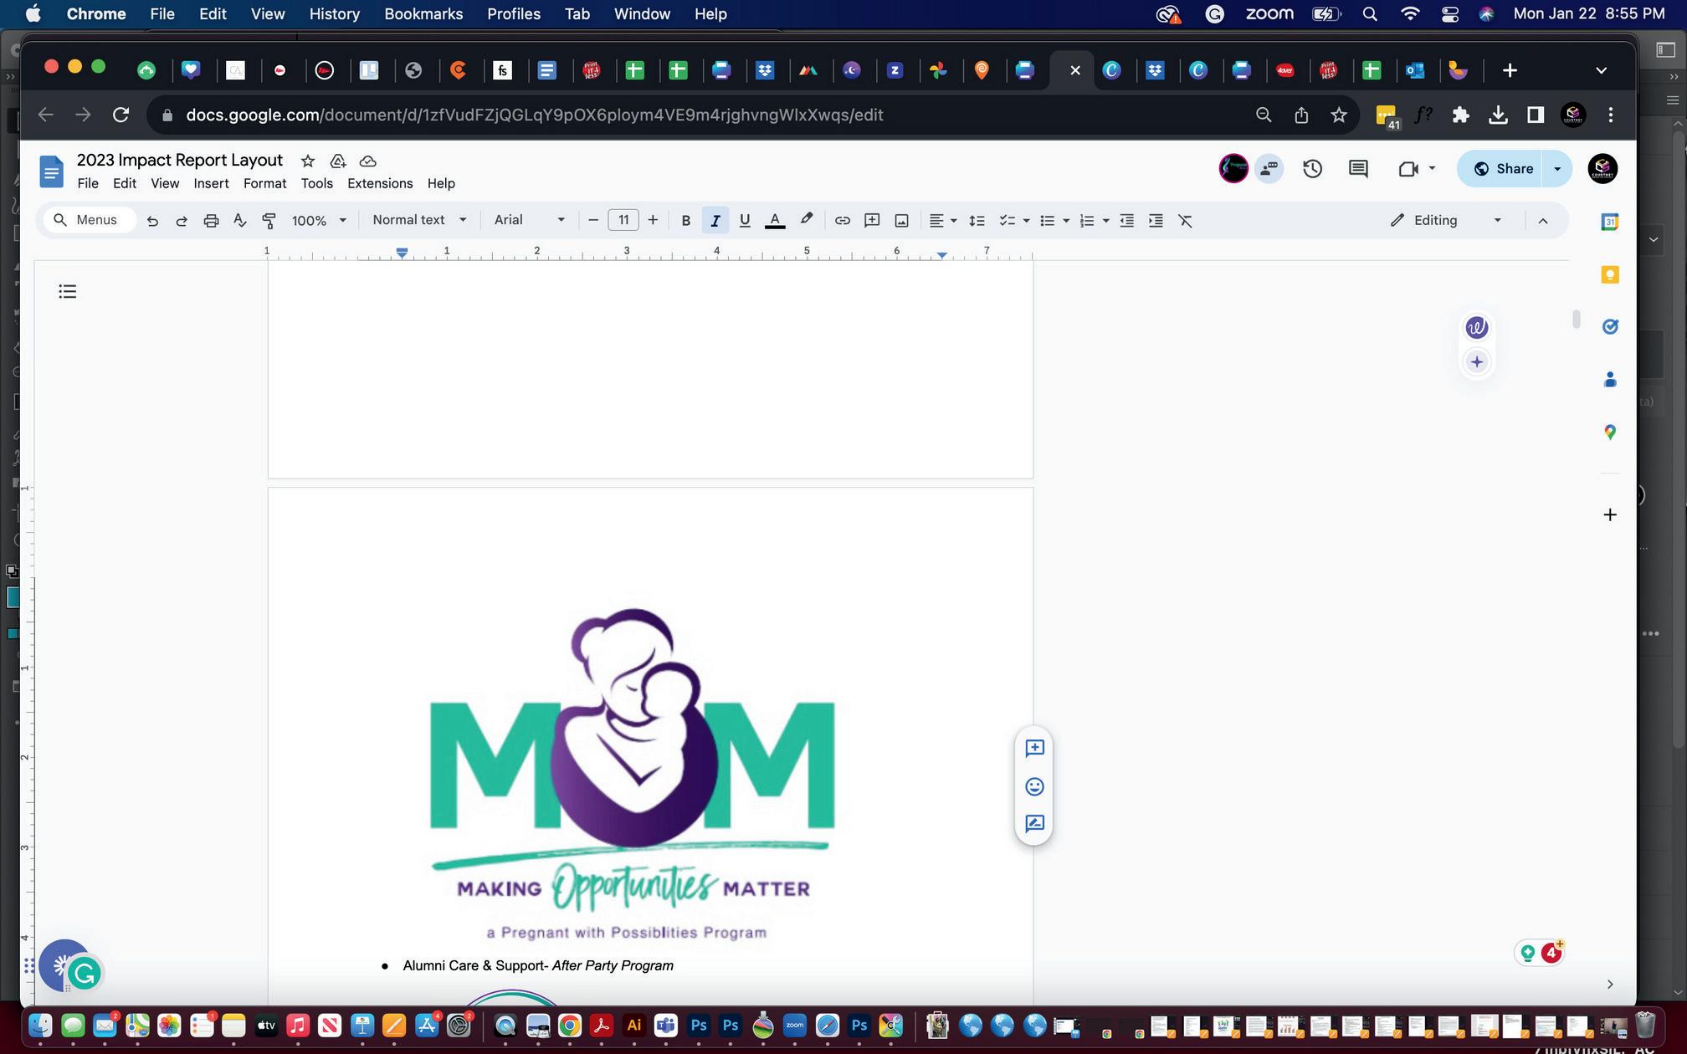Toggle italic formatting off
This screenshot has height=1054, width=1687.
coord(715,221)
